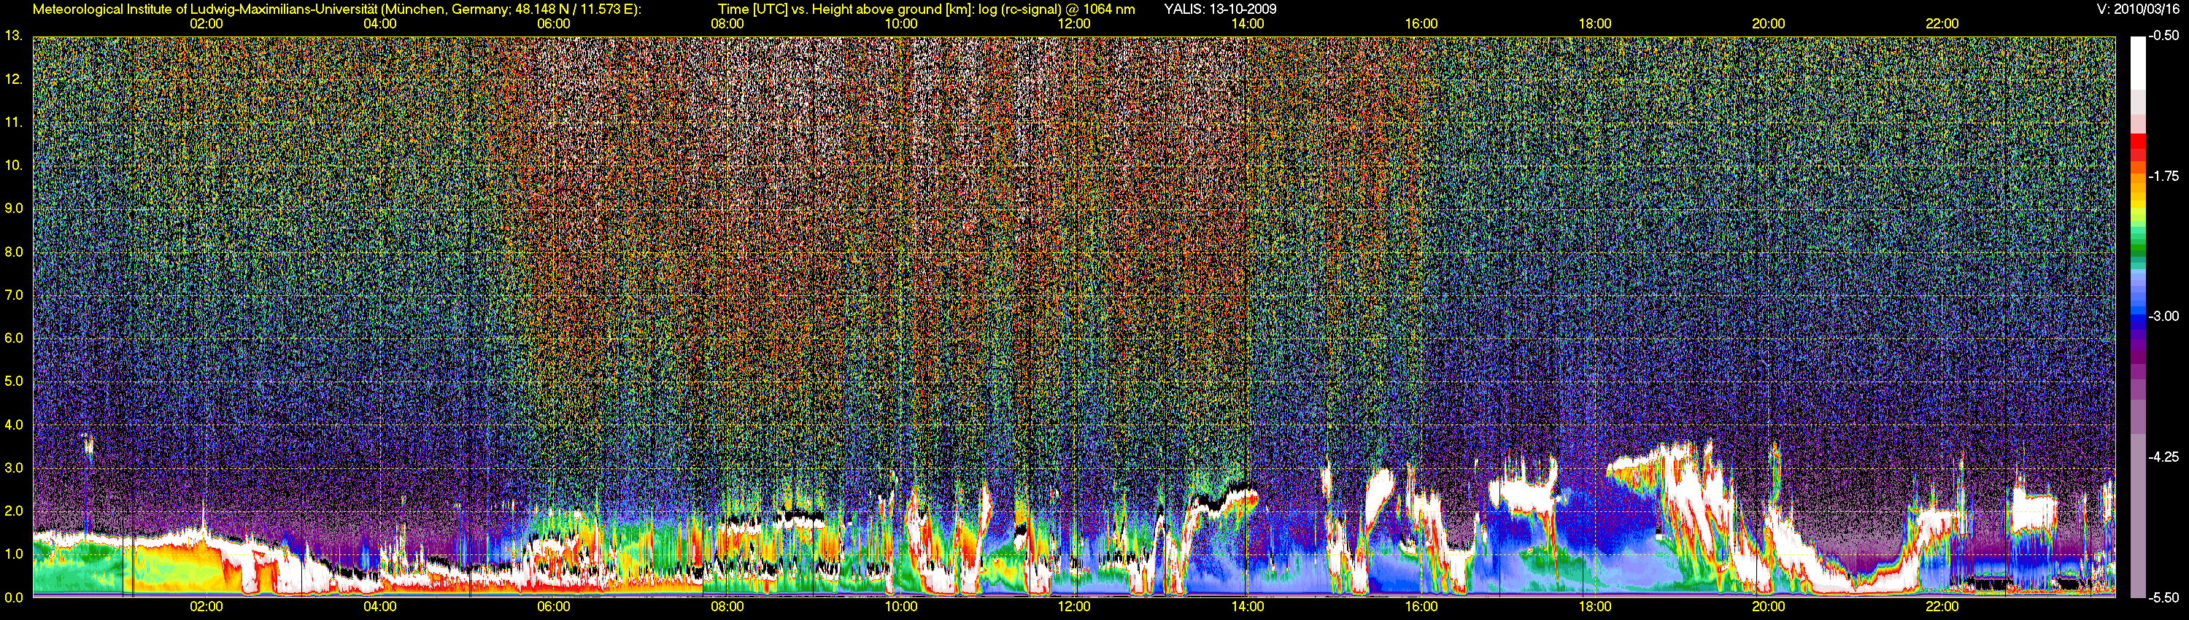Click the 04:00 label on the top time axis
This screenshot has height=620, width=2189.
[x=380, y=24]
